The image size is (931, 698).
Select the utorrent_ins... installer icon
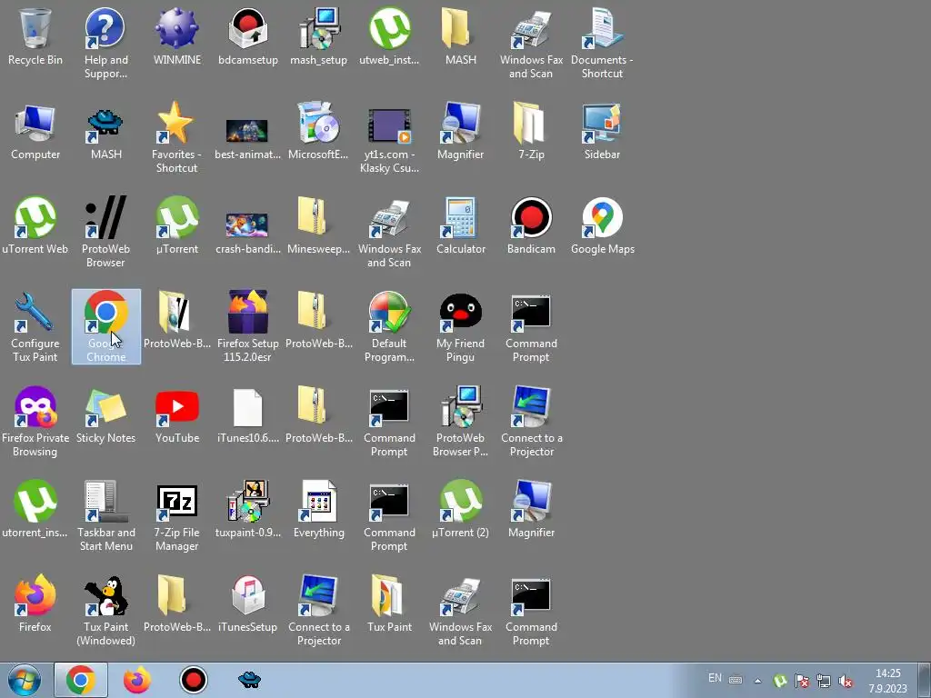click(35, 509)
